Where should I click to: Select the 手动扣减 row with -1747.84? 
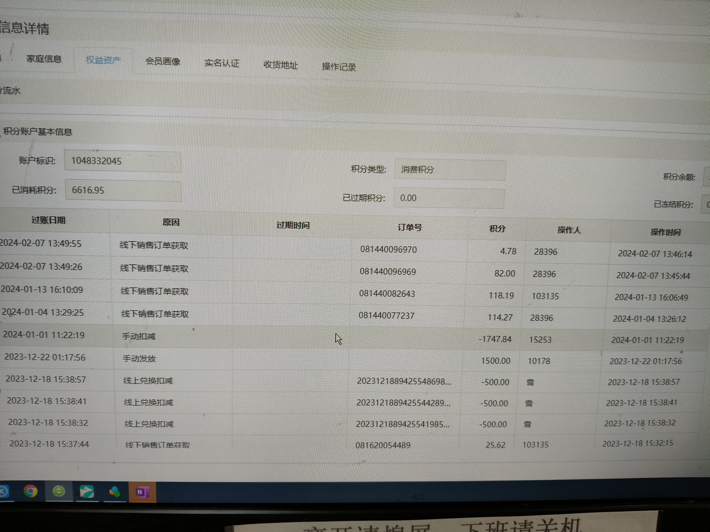(x=139, y=337)
